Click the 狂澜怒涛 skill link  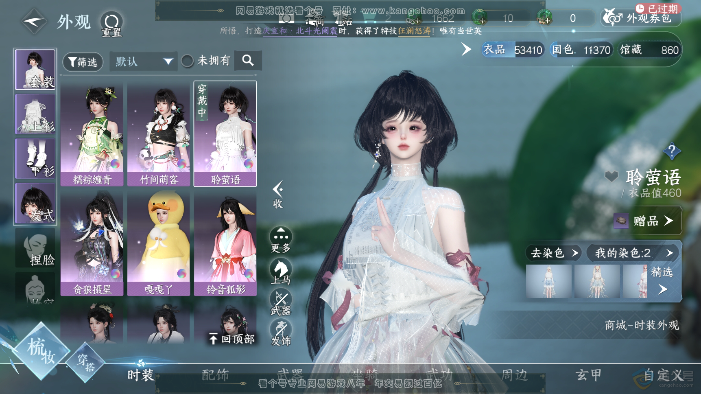click(x=414, y=31)
